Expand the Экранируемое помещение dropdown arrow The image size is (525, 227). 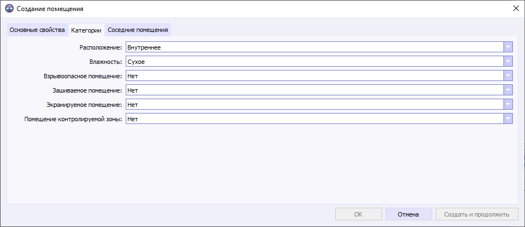pyautogui.click(x=508, y=104)
